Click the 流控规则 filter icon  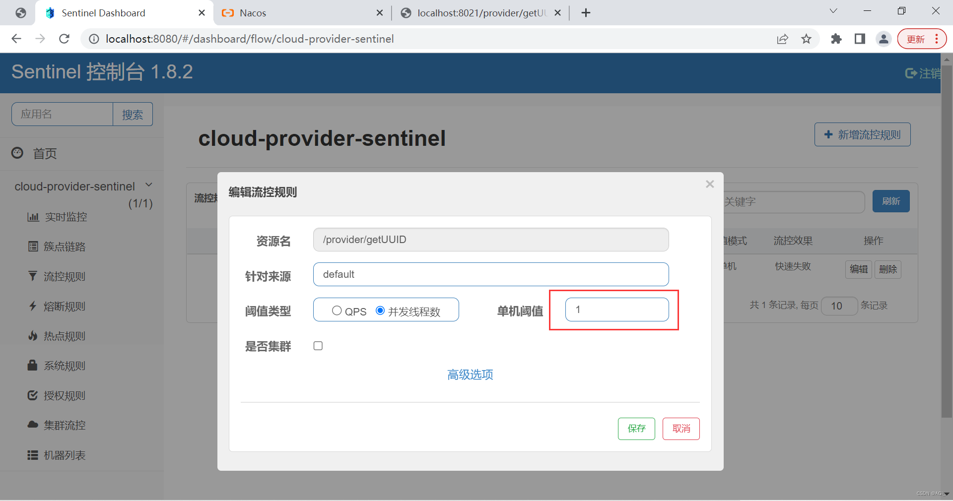[33, 276]
